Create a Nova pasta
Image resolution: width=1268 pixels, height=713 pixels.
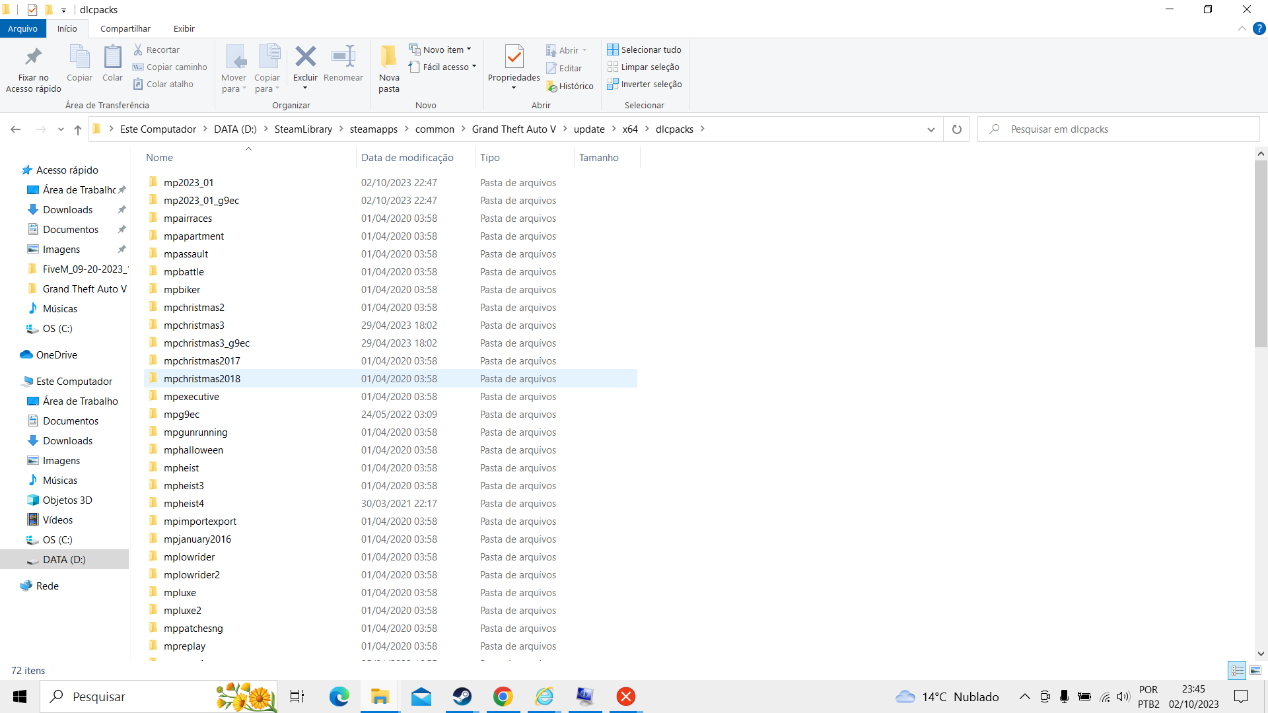pos(389,69)
